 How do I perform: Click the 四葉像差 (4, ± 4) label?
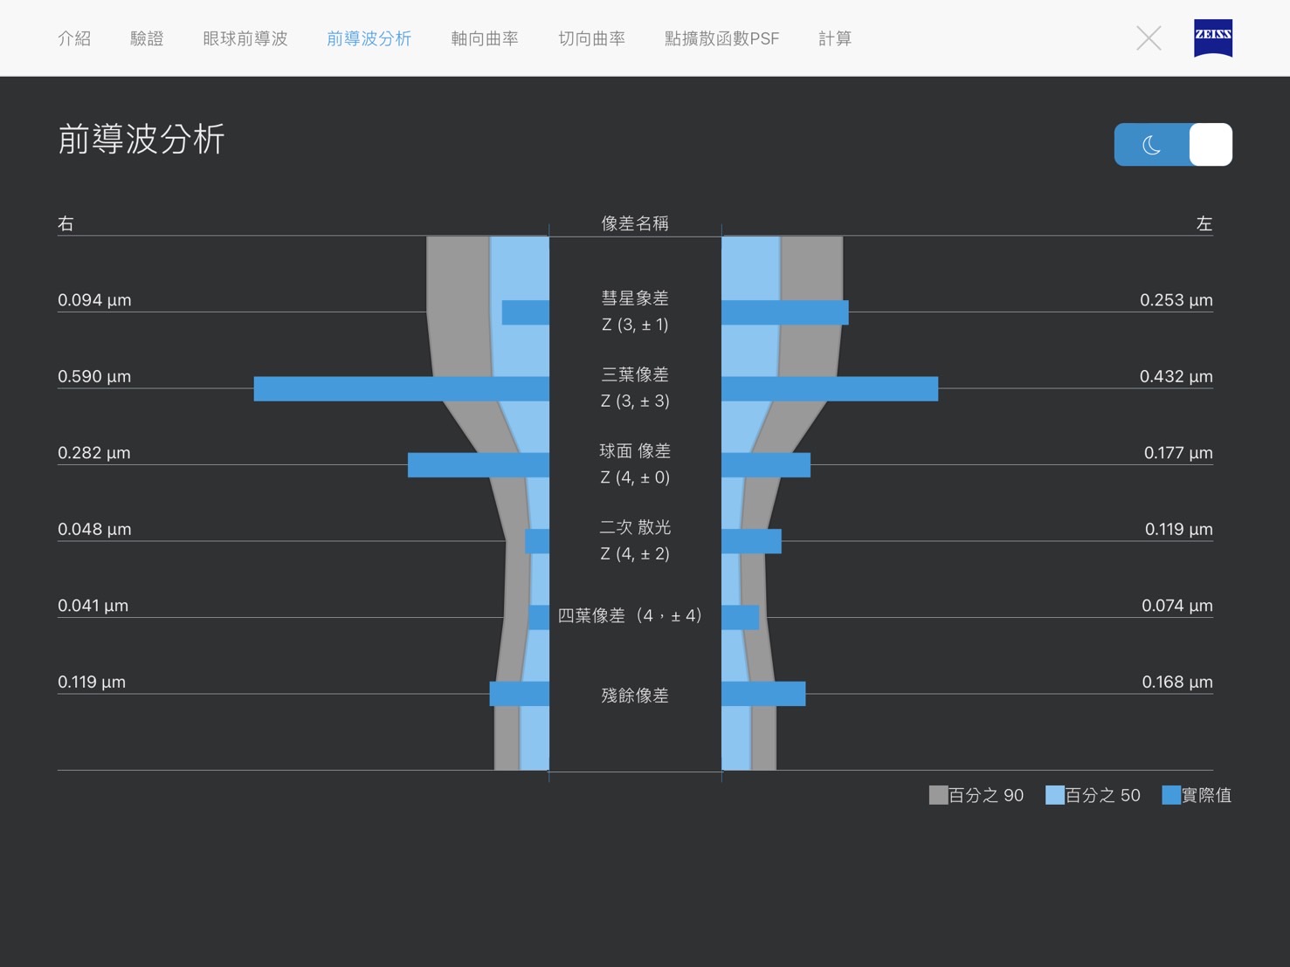(631, 616)
